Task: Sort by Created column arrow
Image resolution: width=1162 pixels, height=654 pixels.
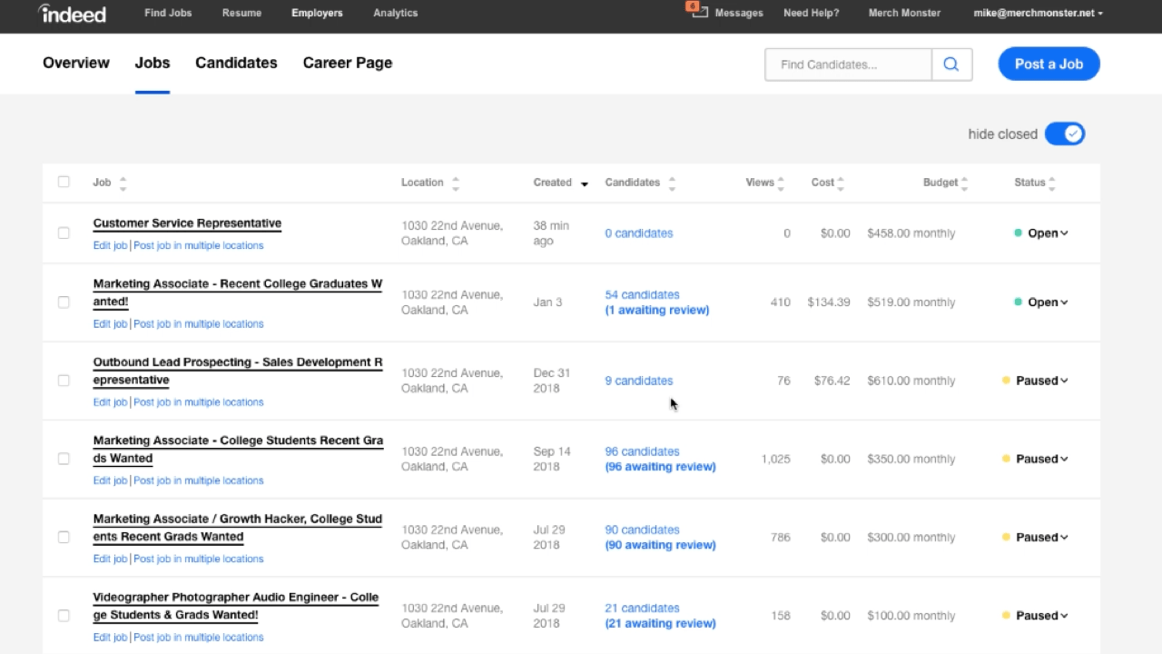Action: tap(585, 183)
